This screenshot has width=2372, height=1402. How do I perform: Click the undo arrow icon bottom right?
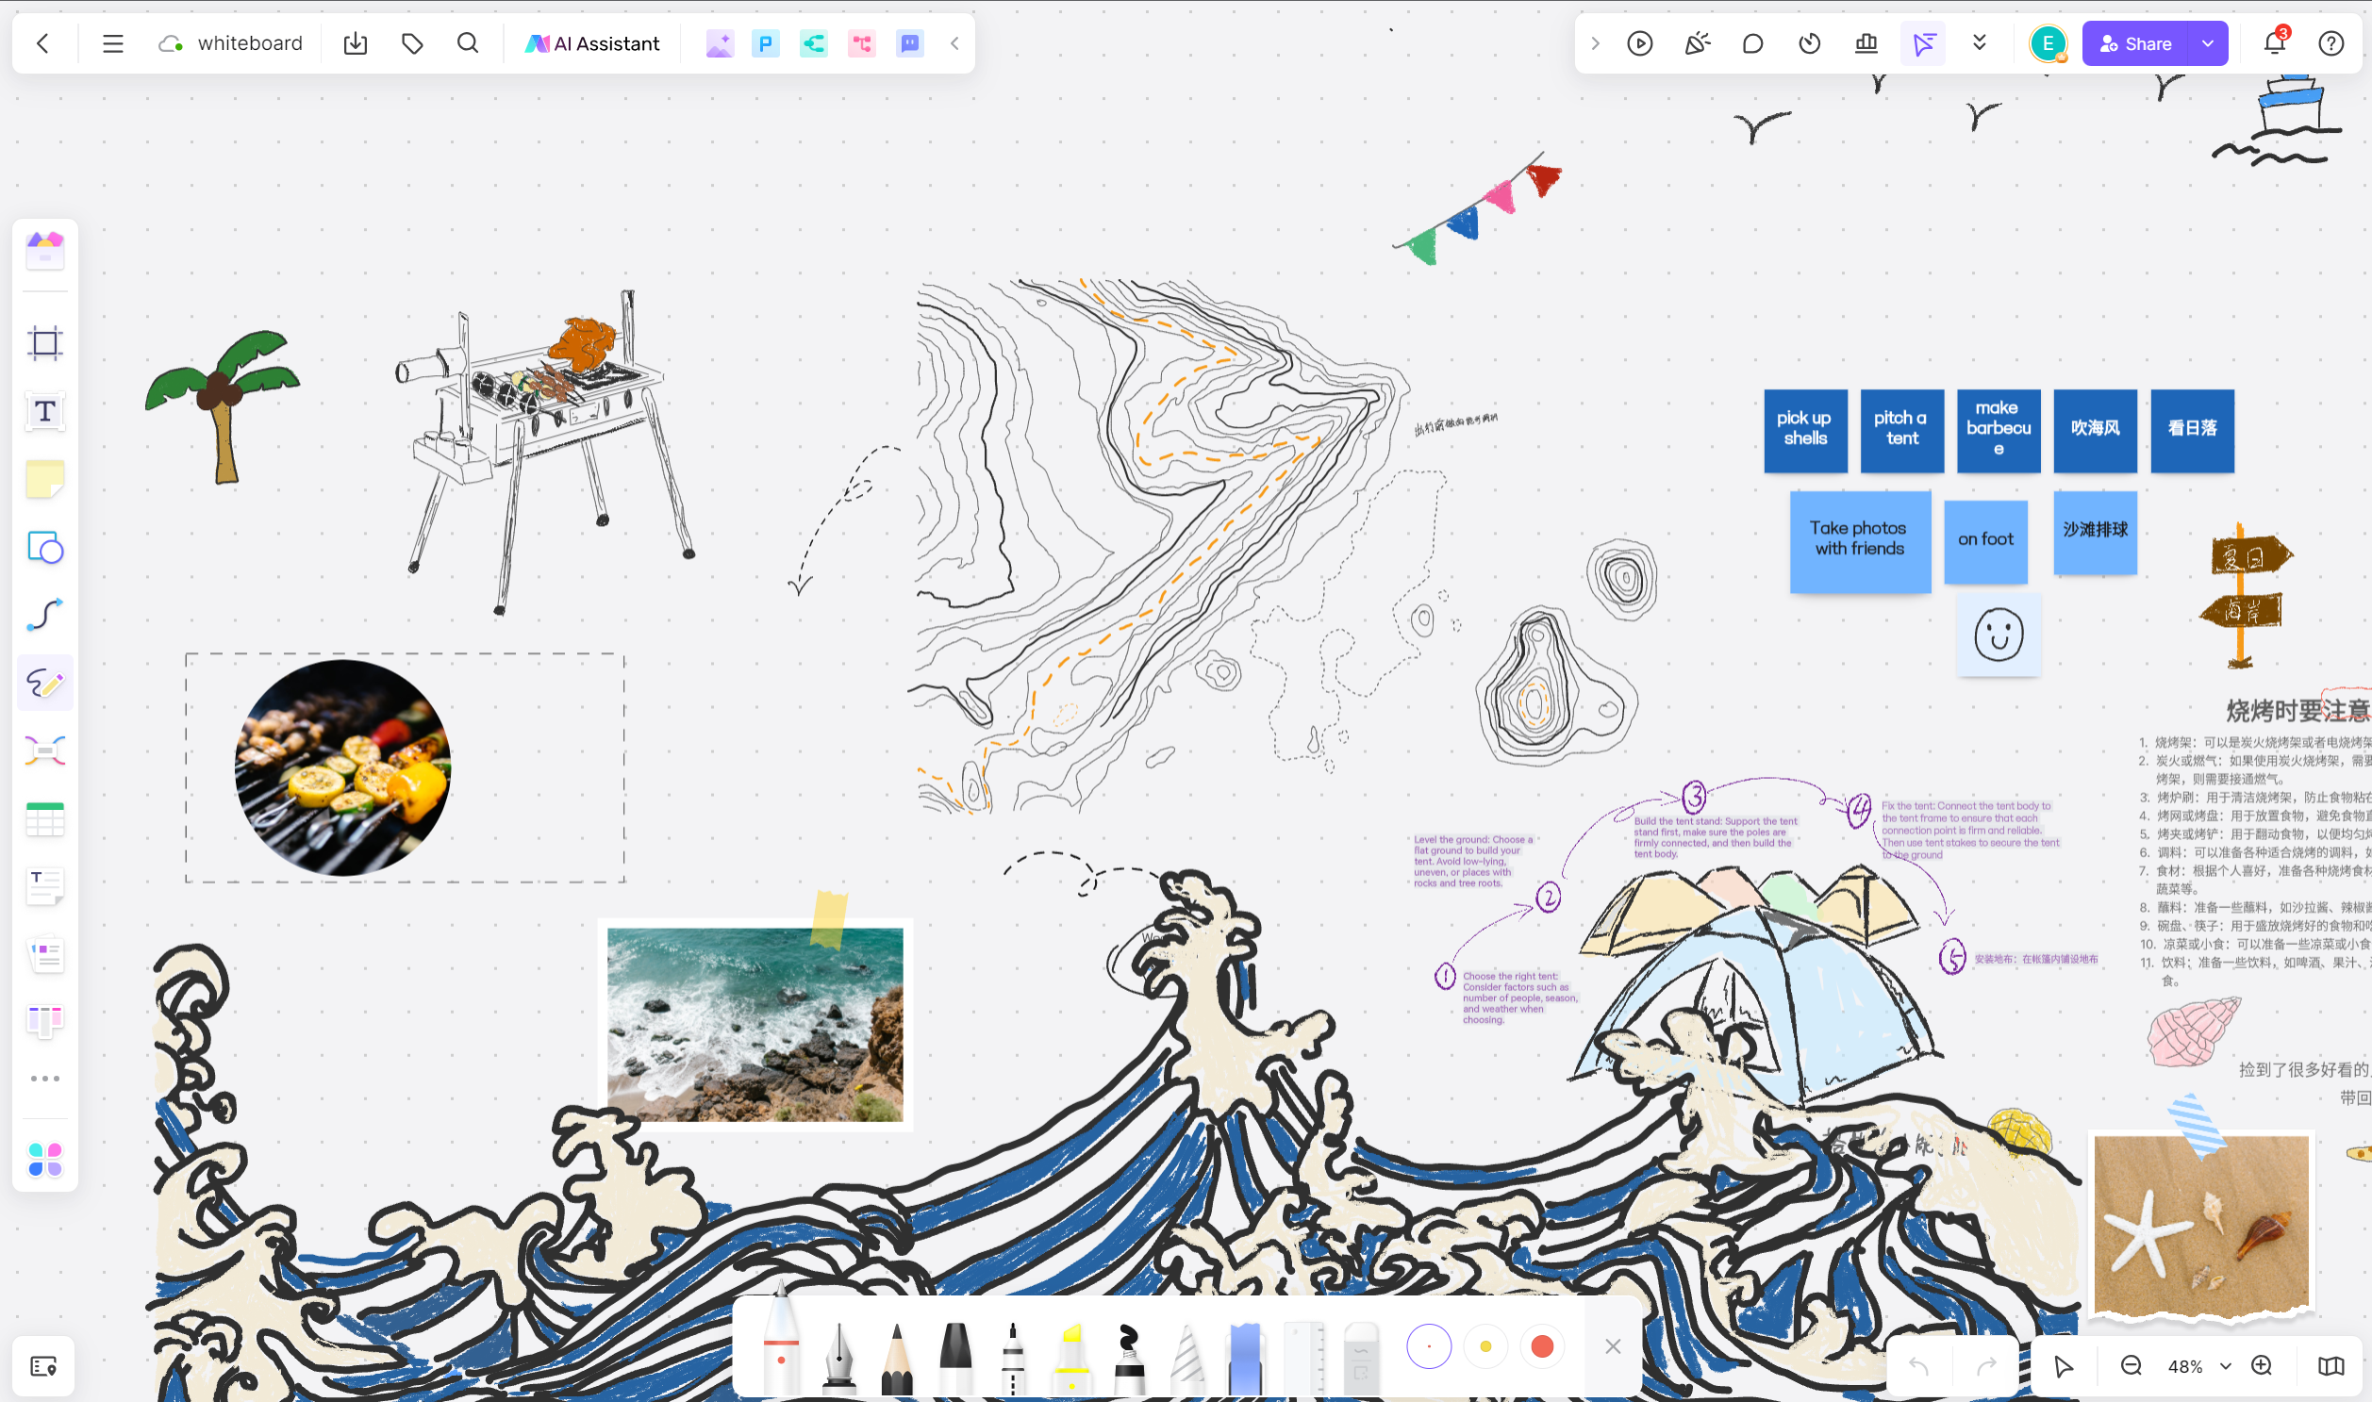point(1918,1367)
